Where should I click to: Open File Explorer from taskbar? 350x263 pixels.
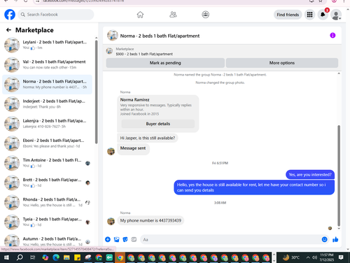pyautogui.click(x=66, y=257)
